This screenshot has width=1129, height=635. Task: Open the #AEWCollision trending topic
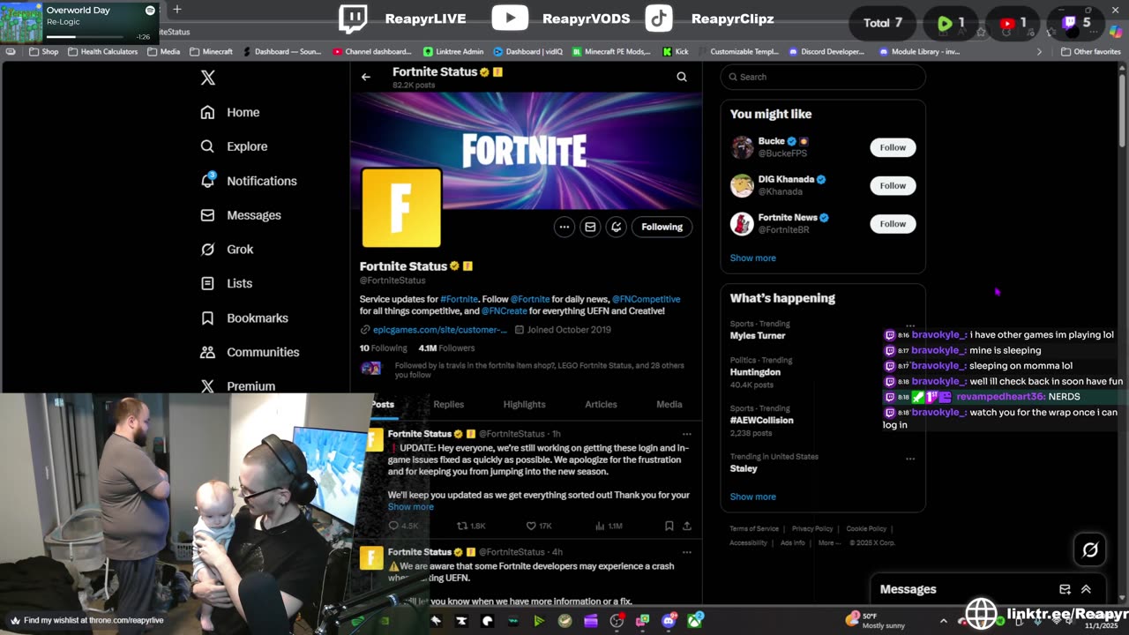pos(761,420)
